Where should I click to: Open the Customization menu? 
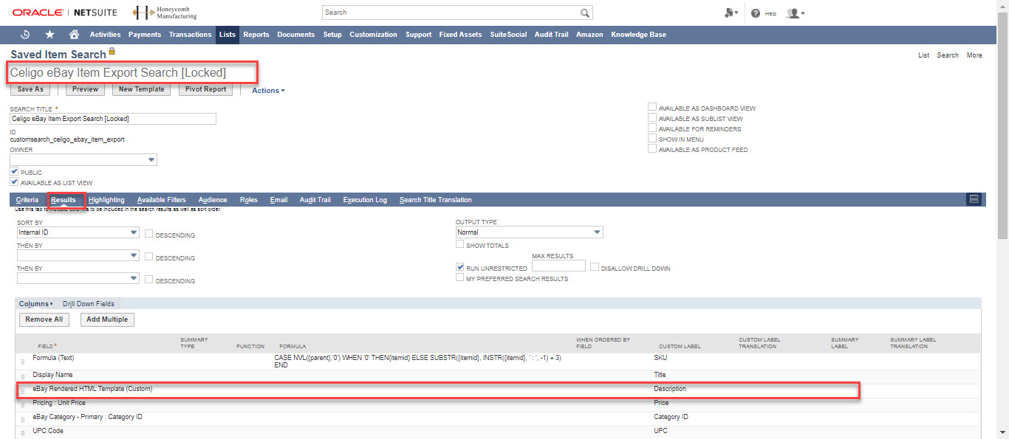[373, 35]
